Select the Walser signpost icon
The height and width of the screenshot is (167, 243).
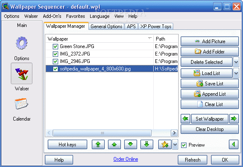22,73
